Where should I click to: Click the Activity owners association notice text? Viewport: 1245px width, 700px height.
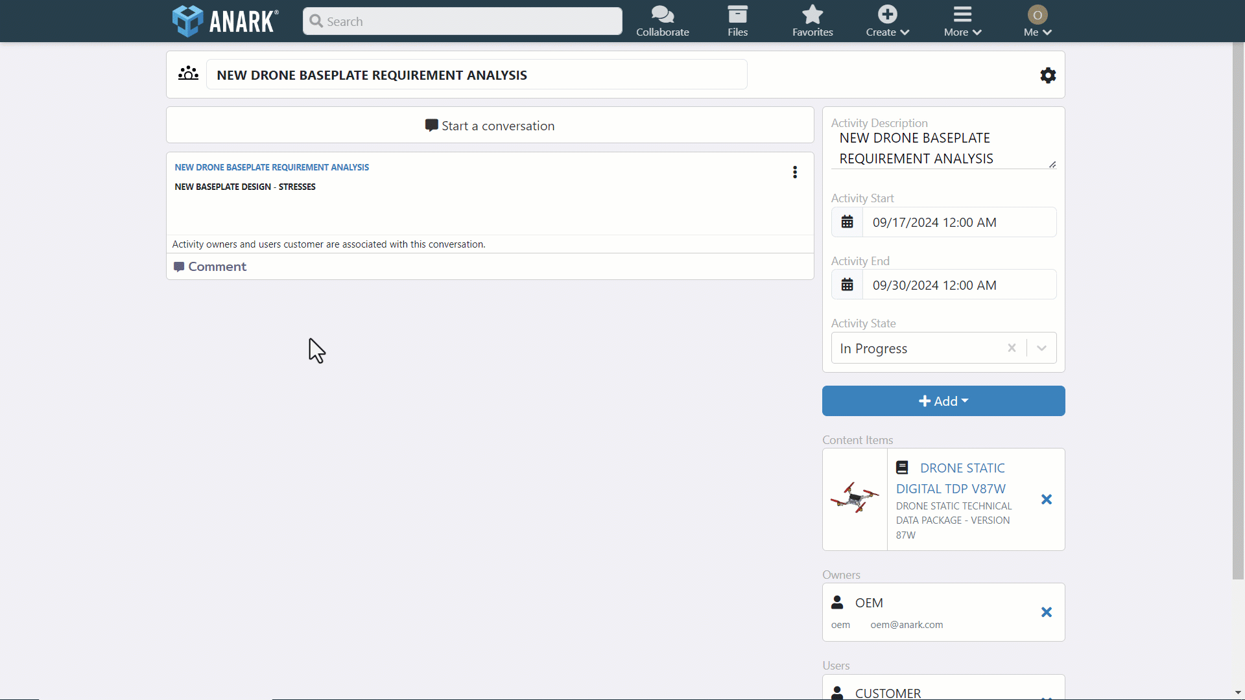tap(329, 244)
